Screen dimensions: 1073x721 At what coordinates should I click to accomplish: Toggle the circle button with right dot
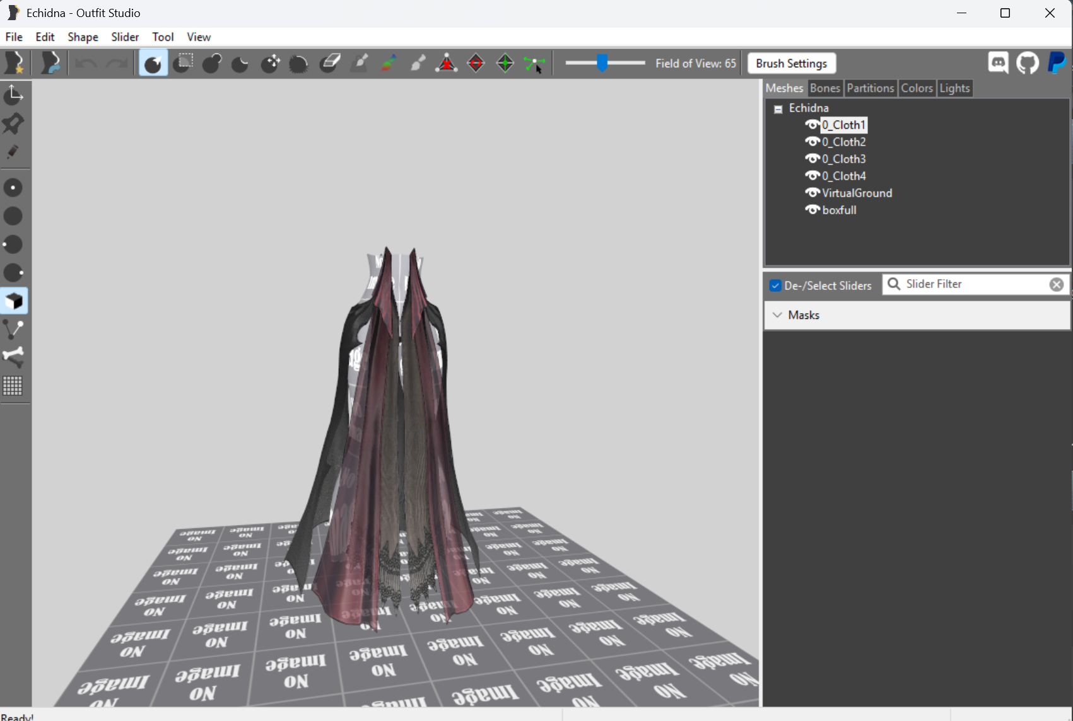[x=13, y=273]
